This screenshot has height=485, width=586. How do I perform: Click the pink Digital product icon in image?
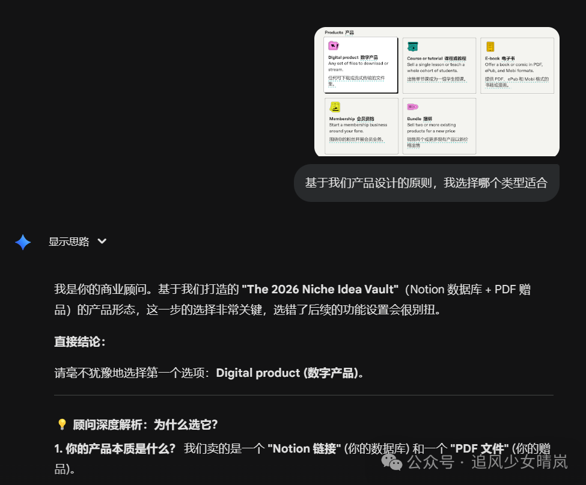(334, 46)
